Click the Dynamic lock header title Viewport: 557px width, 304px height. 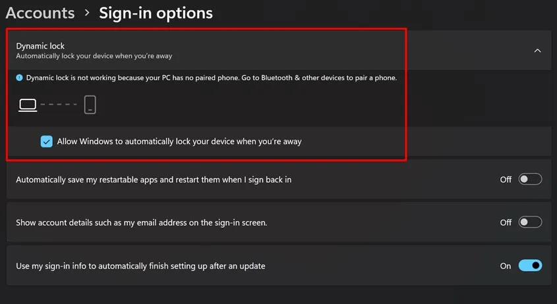(x=40, y=46)
